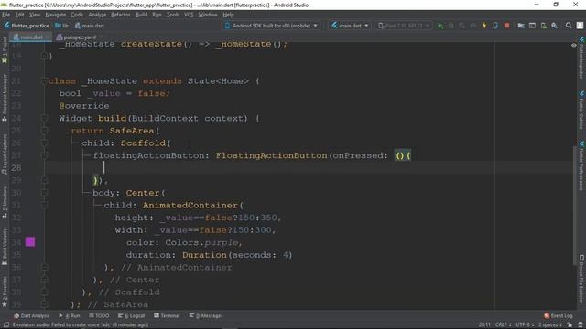Image resolution: width=586 pixels, height=329 pixels.
Task: Collapse the _HomeState class fold marker
Action: point(44,80)
